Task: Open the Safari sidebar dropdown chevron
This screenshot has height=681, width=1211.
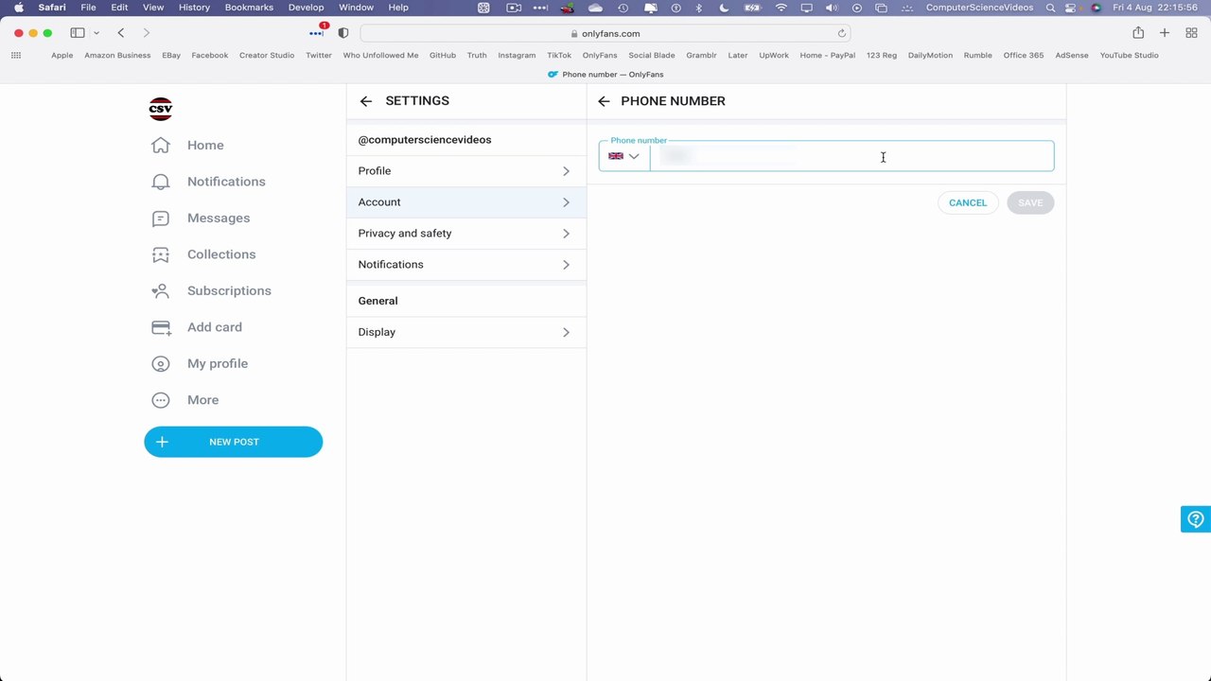Action: pyautogui.click(x=97, y=33)
